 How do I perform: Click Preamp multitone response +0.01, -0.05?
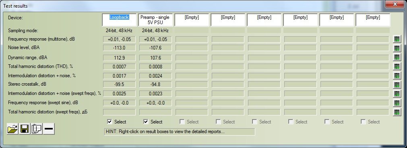155,39
